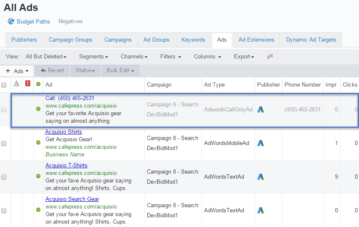Switch to the Ad Extensions tab
The height and width of the screenshot is (227, 359).
coord(256,40)
